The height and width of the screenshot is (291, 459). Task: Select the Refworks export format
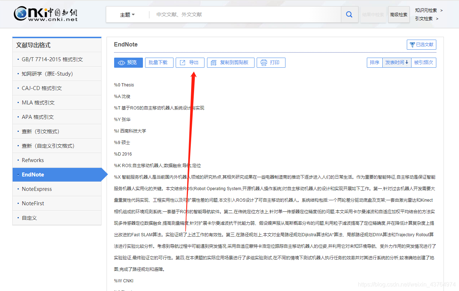[x=57, y=160]
